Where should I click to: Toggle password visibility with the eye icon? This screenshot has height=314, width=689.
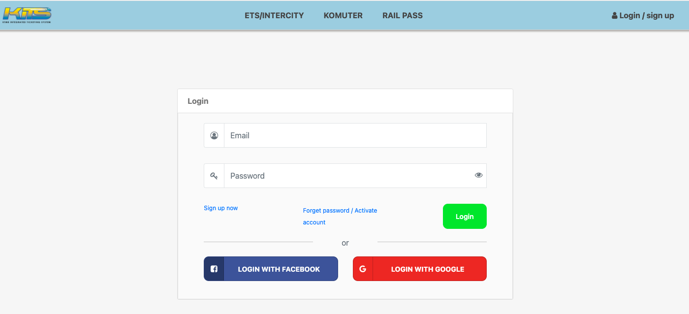[x=478, y=175]
